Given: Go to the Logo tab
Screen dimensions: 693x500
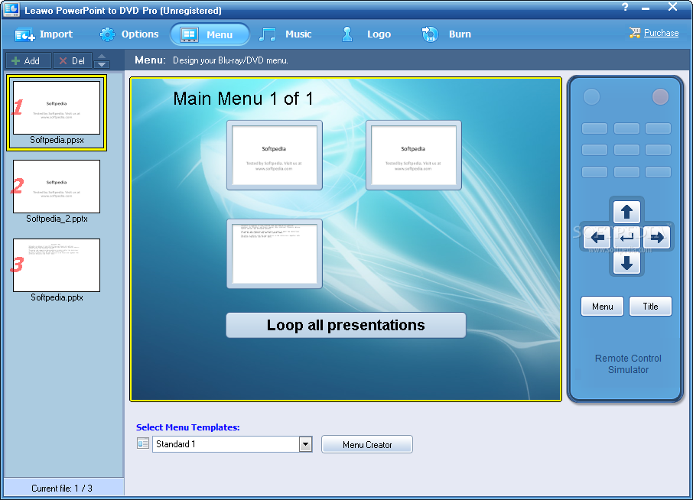Looking at the screenshot, I should [366, 34].
